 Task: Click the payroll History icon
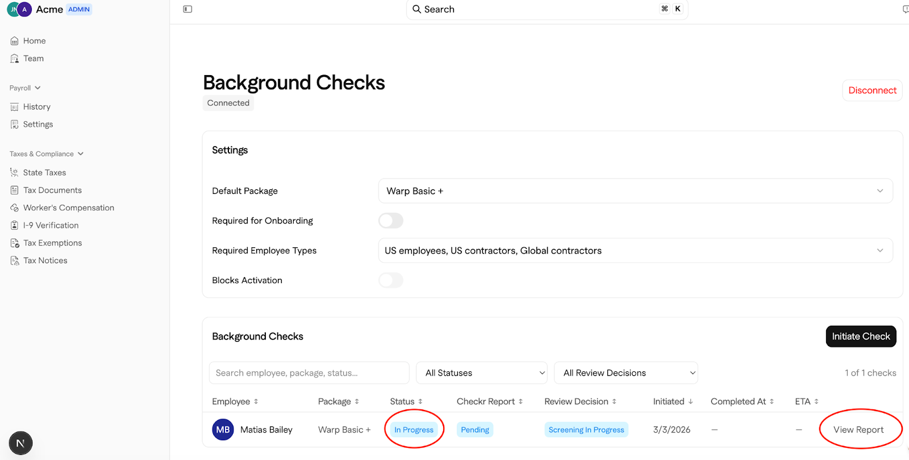(x=14, y=107)
